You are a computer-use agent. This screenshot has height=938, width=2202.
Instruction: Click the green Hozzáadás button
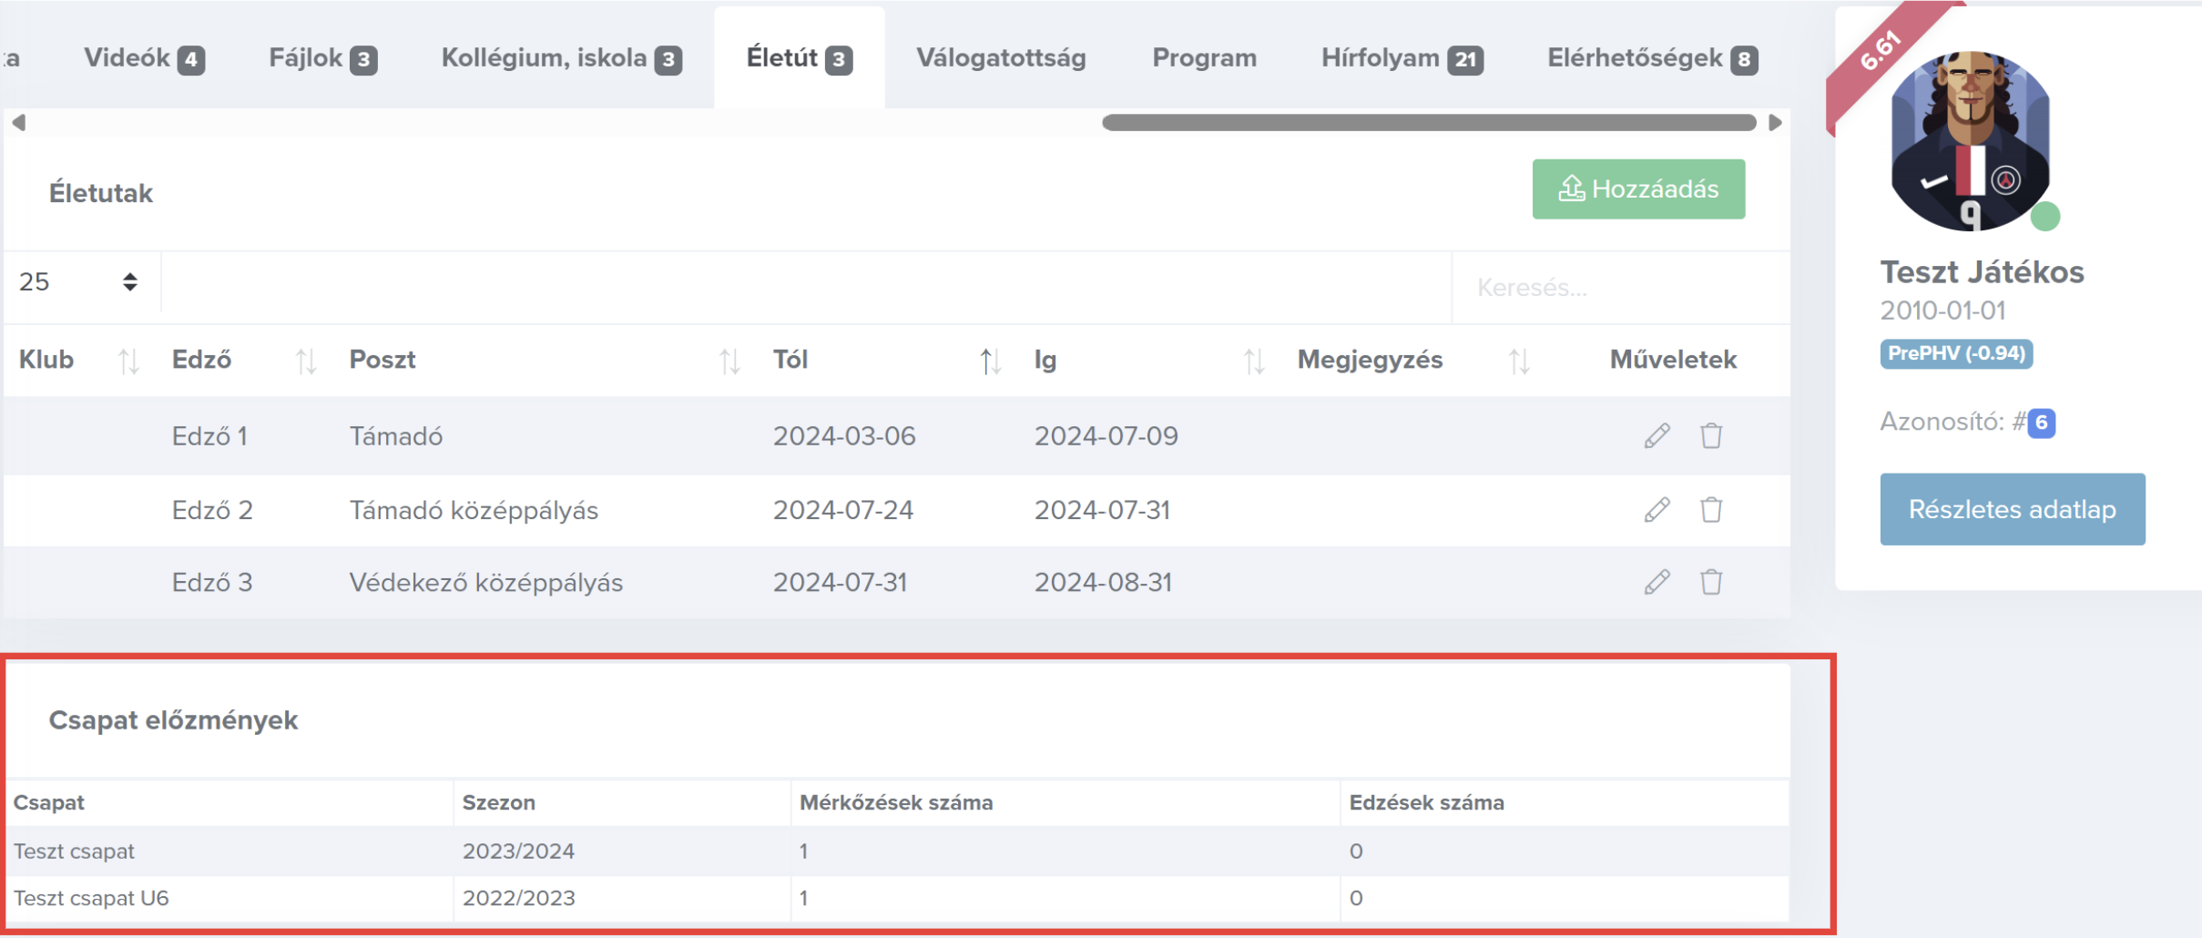pos(1637,189)
